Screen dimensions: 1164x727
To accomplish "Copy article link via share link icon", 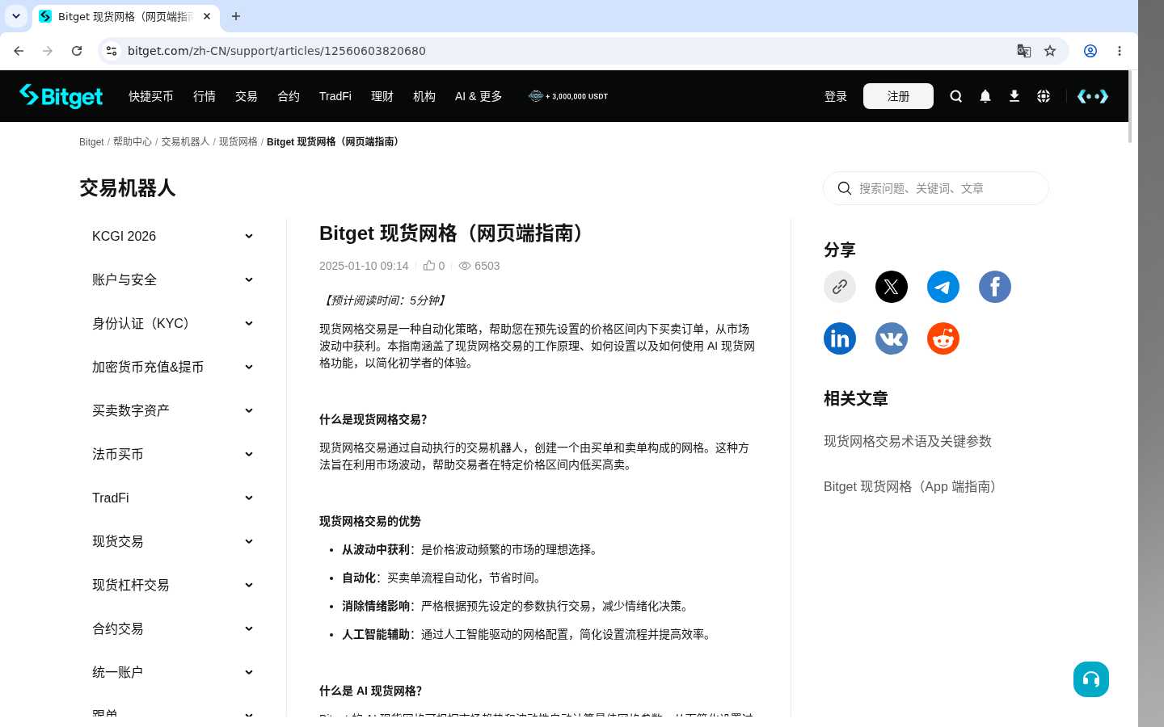I will 840,287.
